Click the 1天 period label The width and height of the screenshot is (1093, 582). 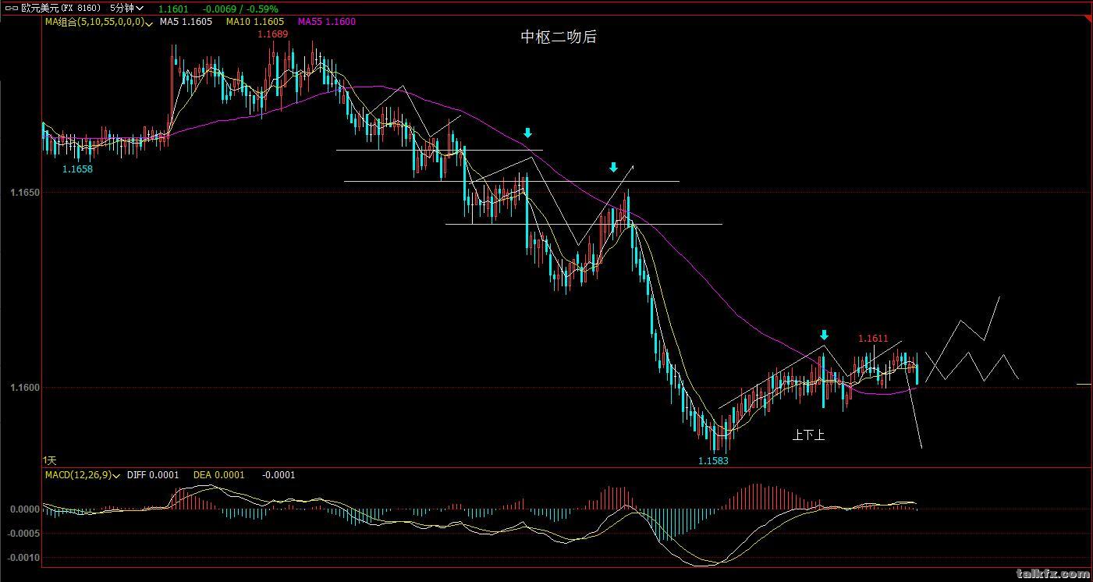click(49, 460)
